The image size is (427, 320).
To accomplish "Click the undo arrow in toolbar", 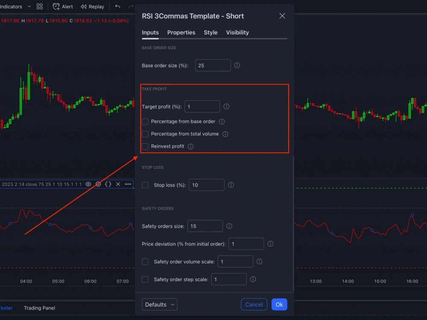I will pyautogui.click(x=118, y=6).
